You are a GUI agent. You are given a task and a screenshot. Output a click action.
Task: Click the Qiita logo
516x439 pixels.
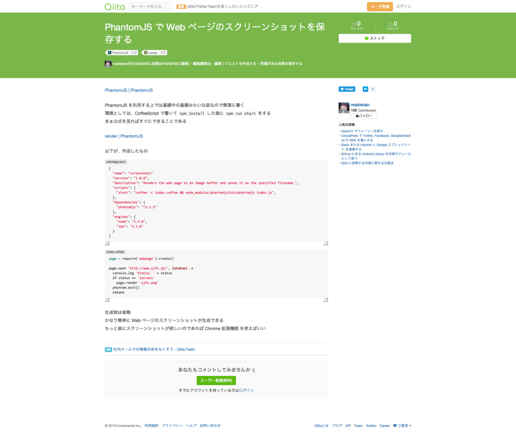click(x=115, y=7)
